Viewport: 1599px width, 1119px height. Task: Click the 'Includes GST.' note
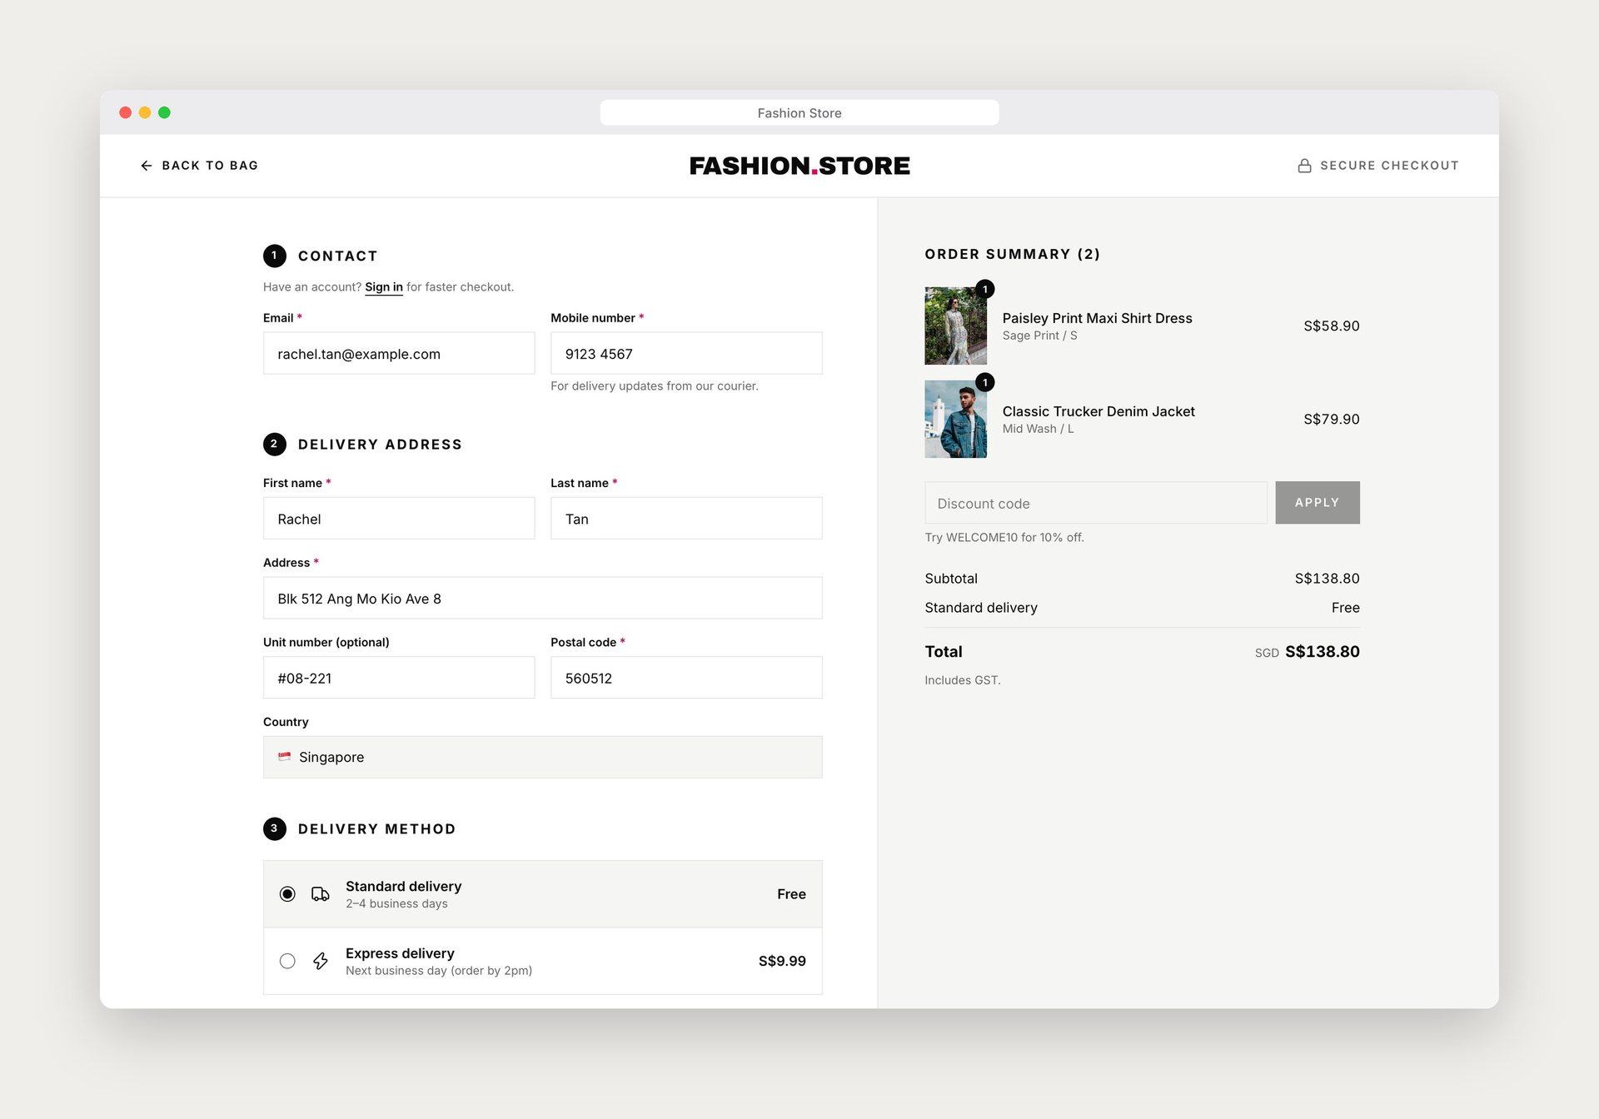tap(962, 680)
